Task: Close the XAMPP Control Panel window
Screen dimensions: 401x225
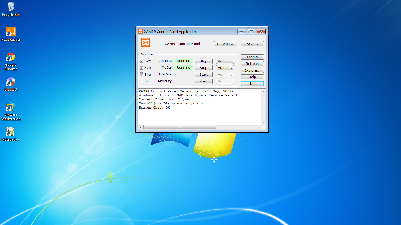Action: click(x=261, y=31)
